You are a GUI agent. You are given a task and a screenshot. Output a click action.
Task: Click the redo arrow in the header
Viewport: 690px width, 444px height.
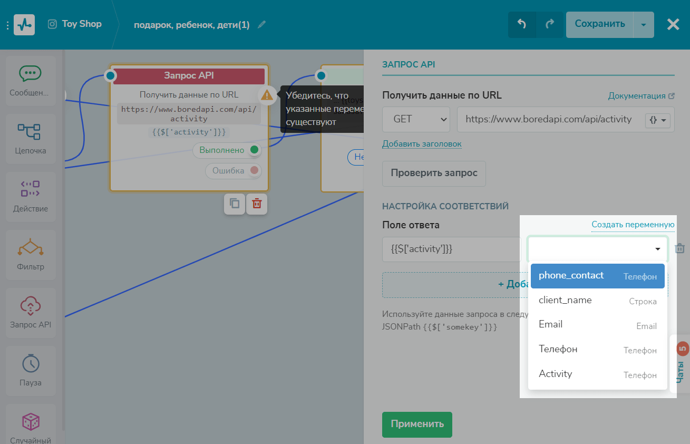(550, 24)
